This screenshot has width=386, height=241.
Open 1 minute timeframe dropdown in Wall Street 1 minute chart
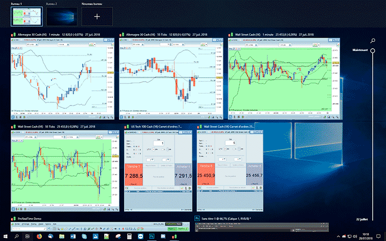284,45
